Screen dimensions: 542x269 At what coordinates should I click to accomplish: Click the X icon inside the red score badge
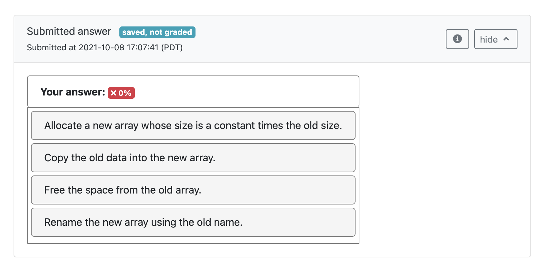click(x=113, y=93)
